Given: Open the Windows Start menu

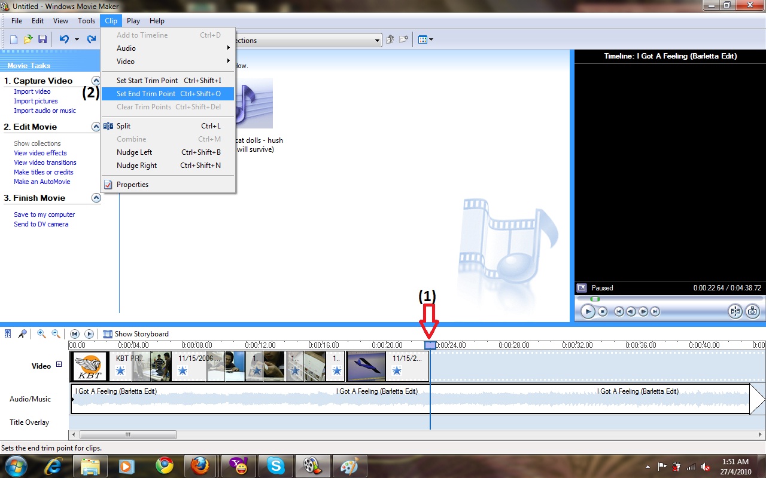Looking at the screenshot, I should tap(15, 465).
